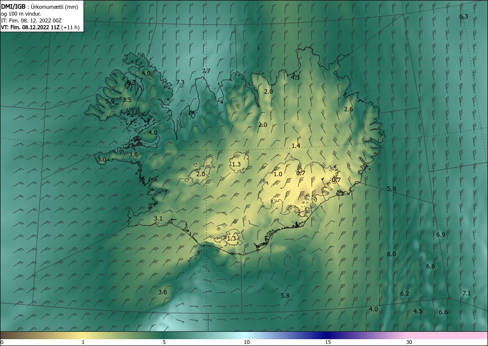
Task: Click the 7.1 value at the right edge
Action: 467,293
